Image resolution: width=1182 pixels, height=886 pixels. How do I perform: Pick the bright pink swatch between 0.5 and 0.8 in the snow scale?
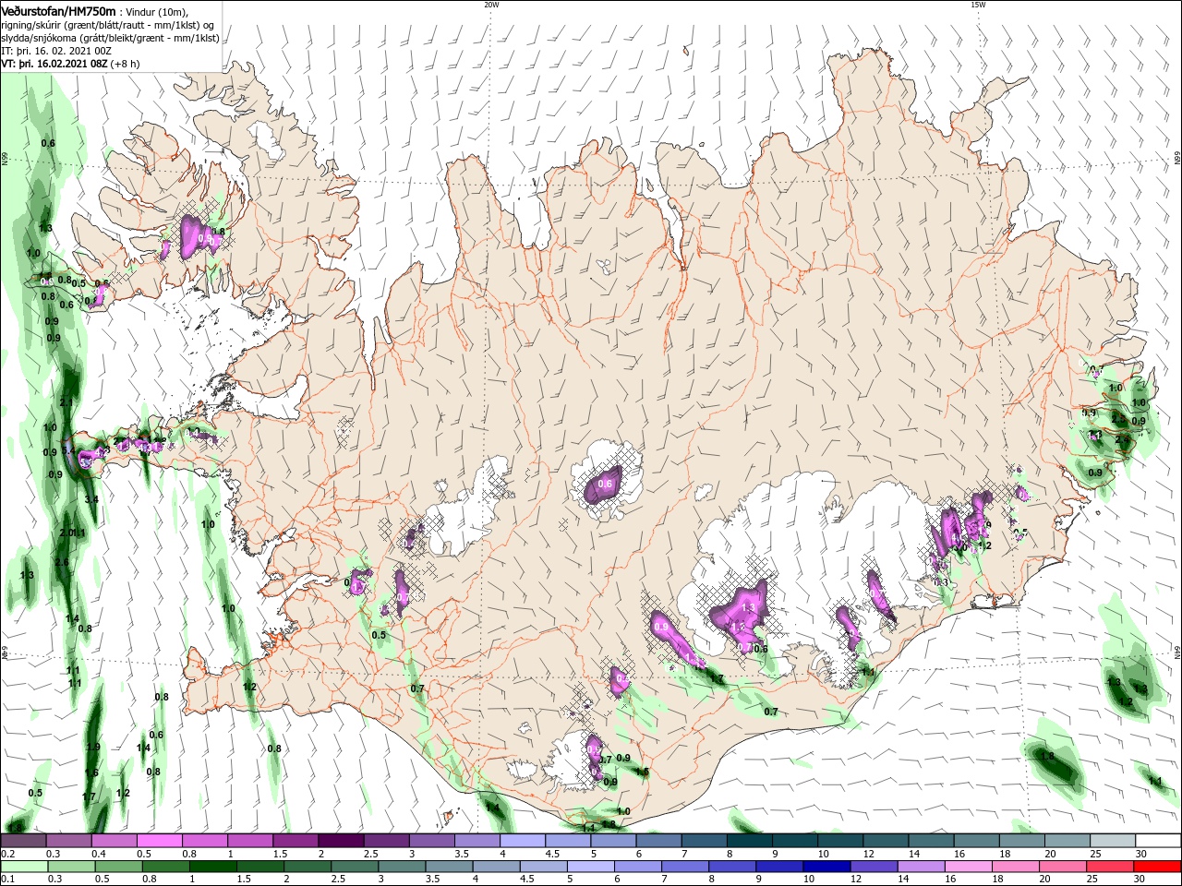pos(159,841)
